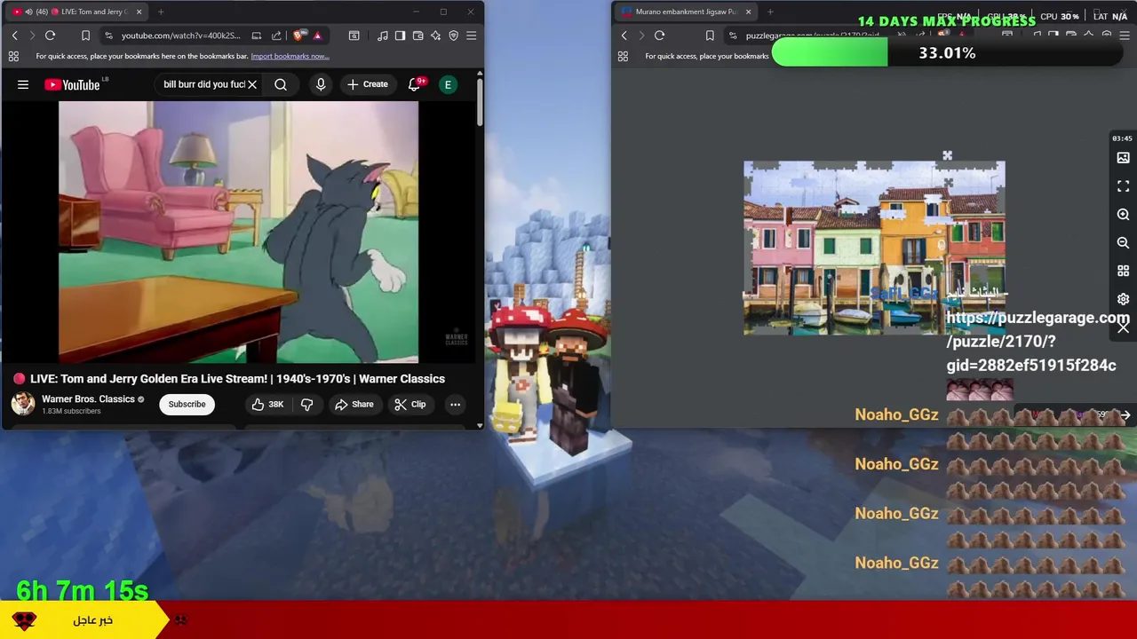
Task: Open the Create menu on YouTube
Action: 368,84
